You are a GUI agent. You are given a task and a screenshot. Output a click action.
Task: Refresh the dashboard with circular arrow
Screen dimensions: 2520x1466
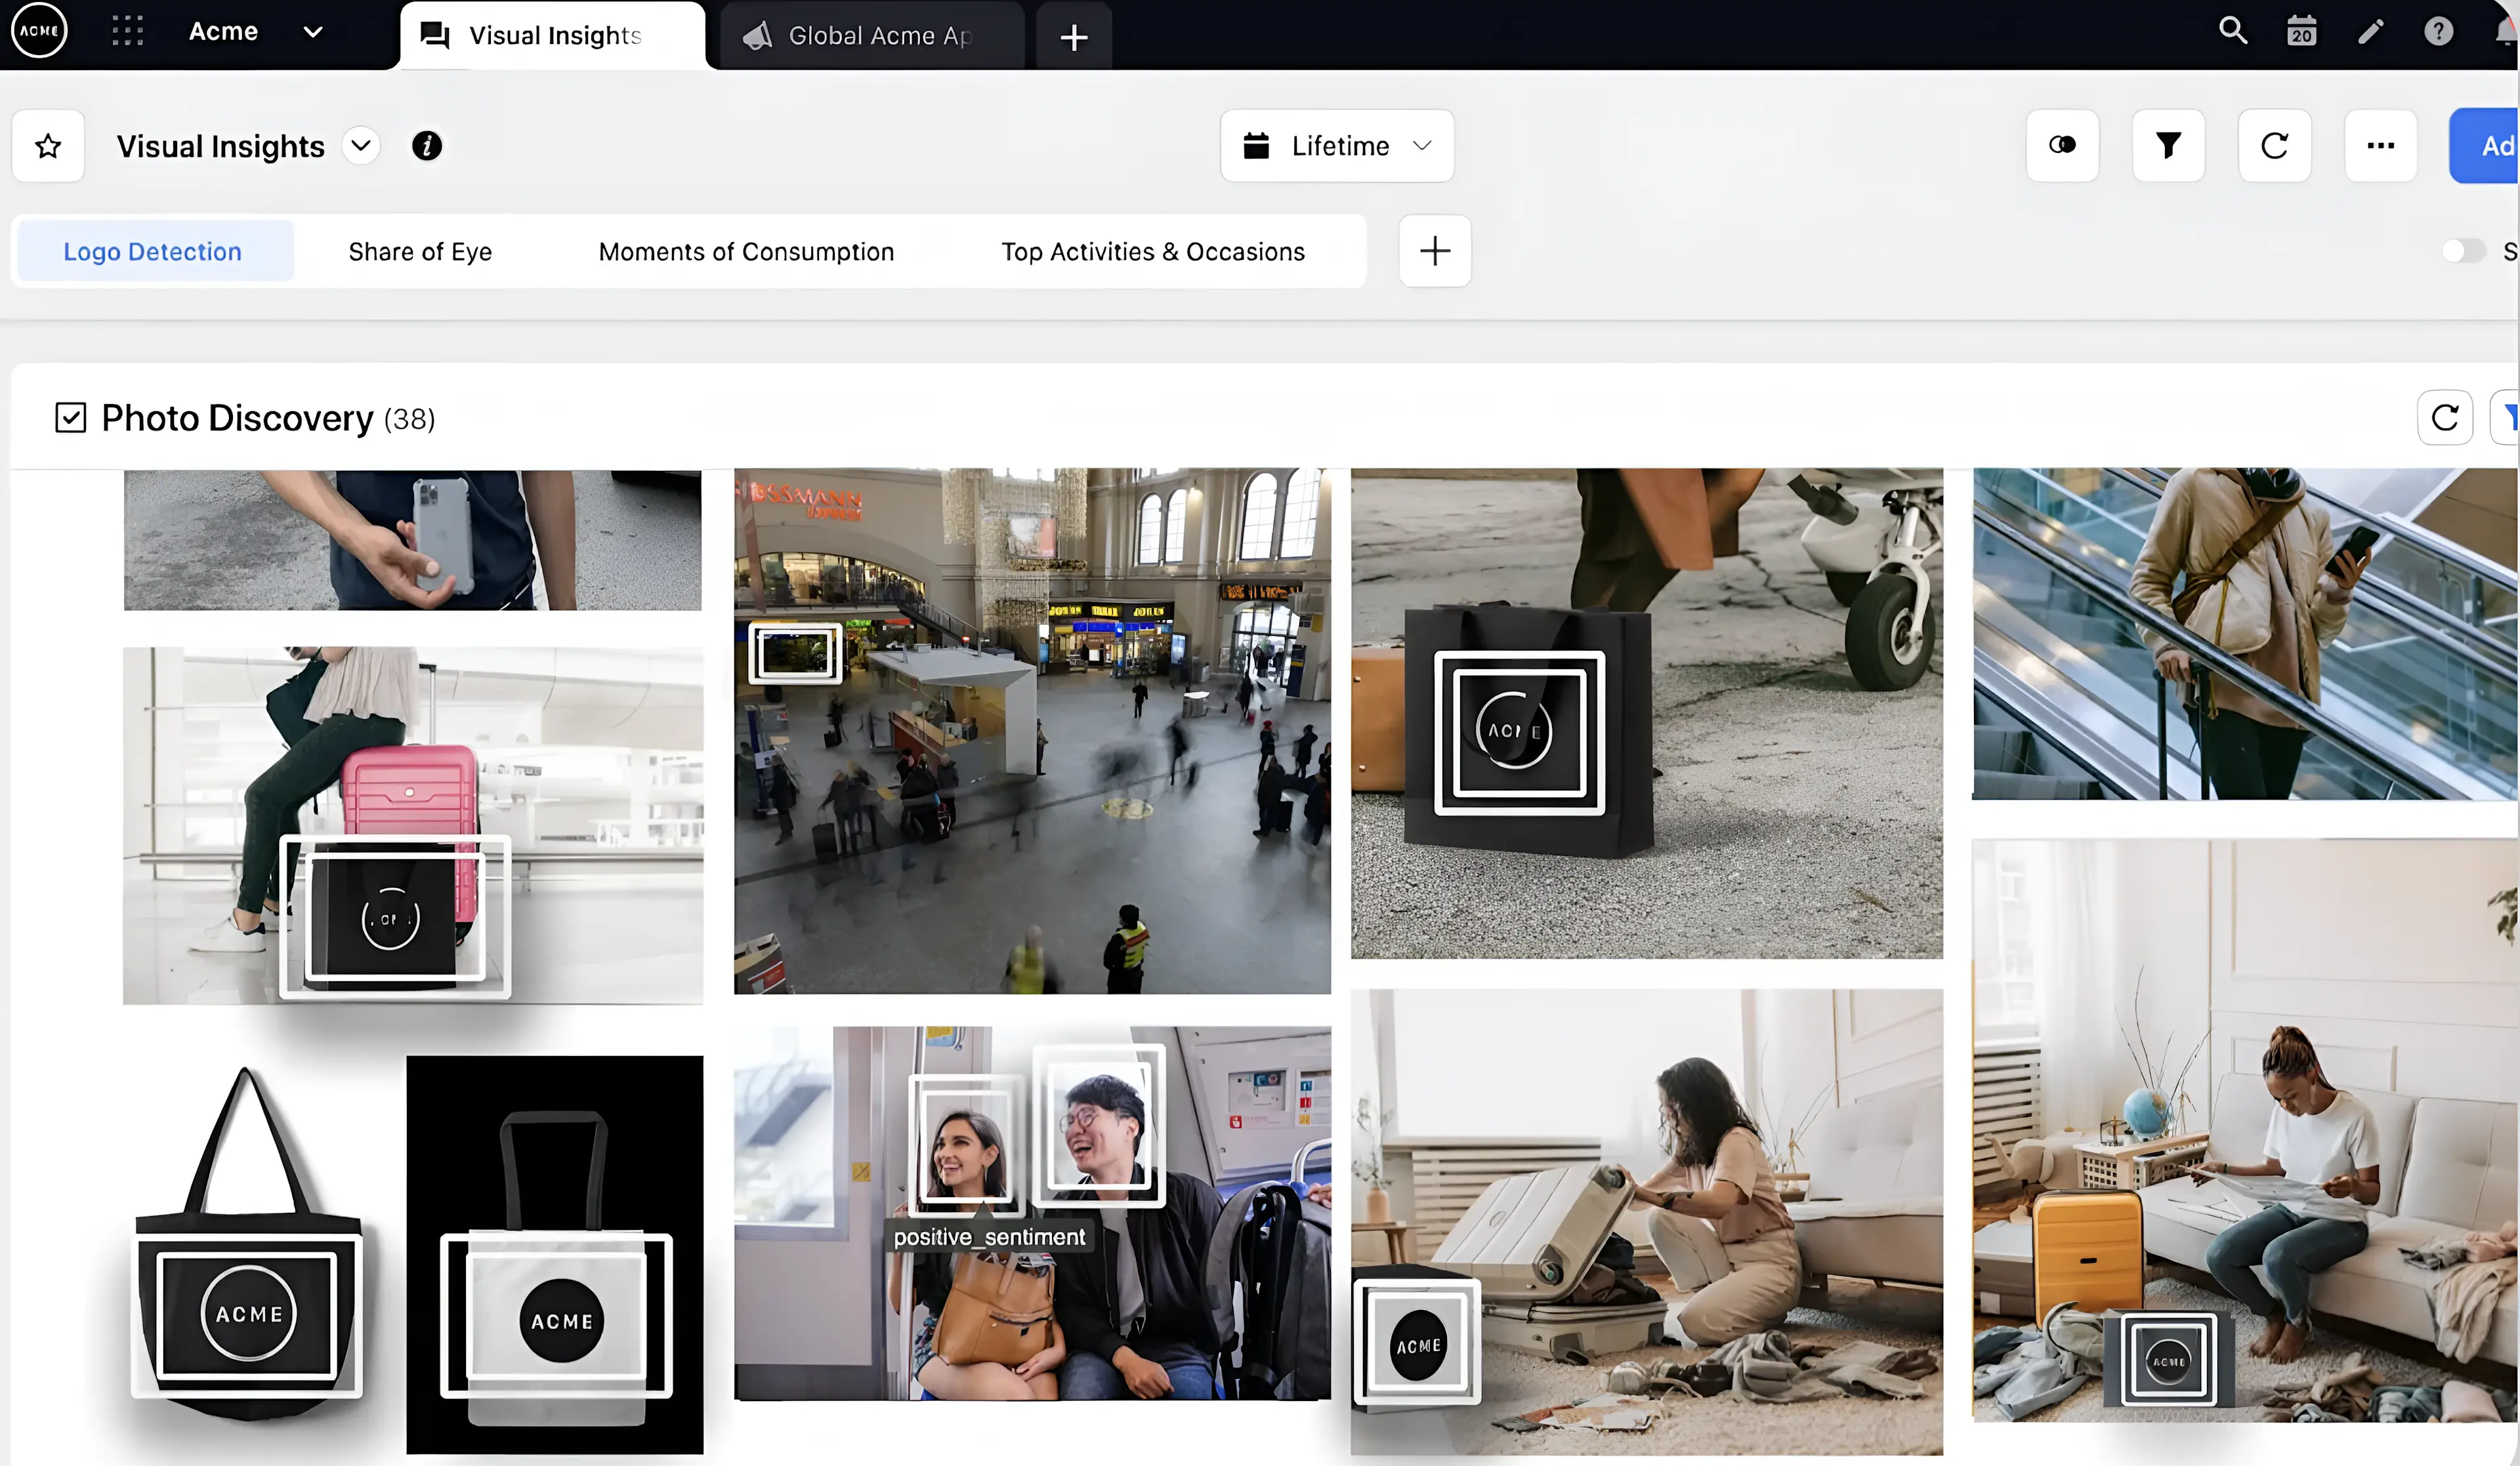click(2274, 146)
